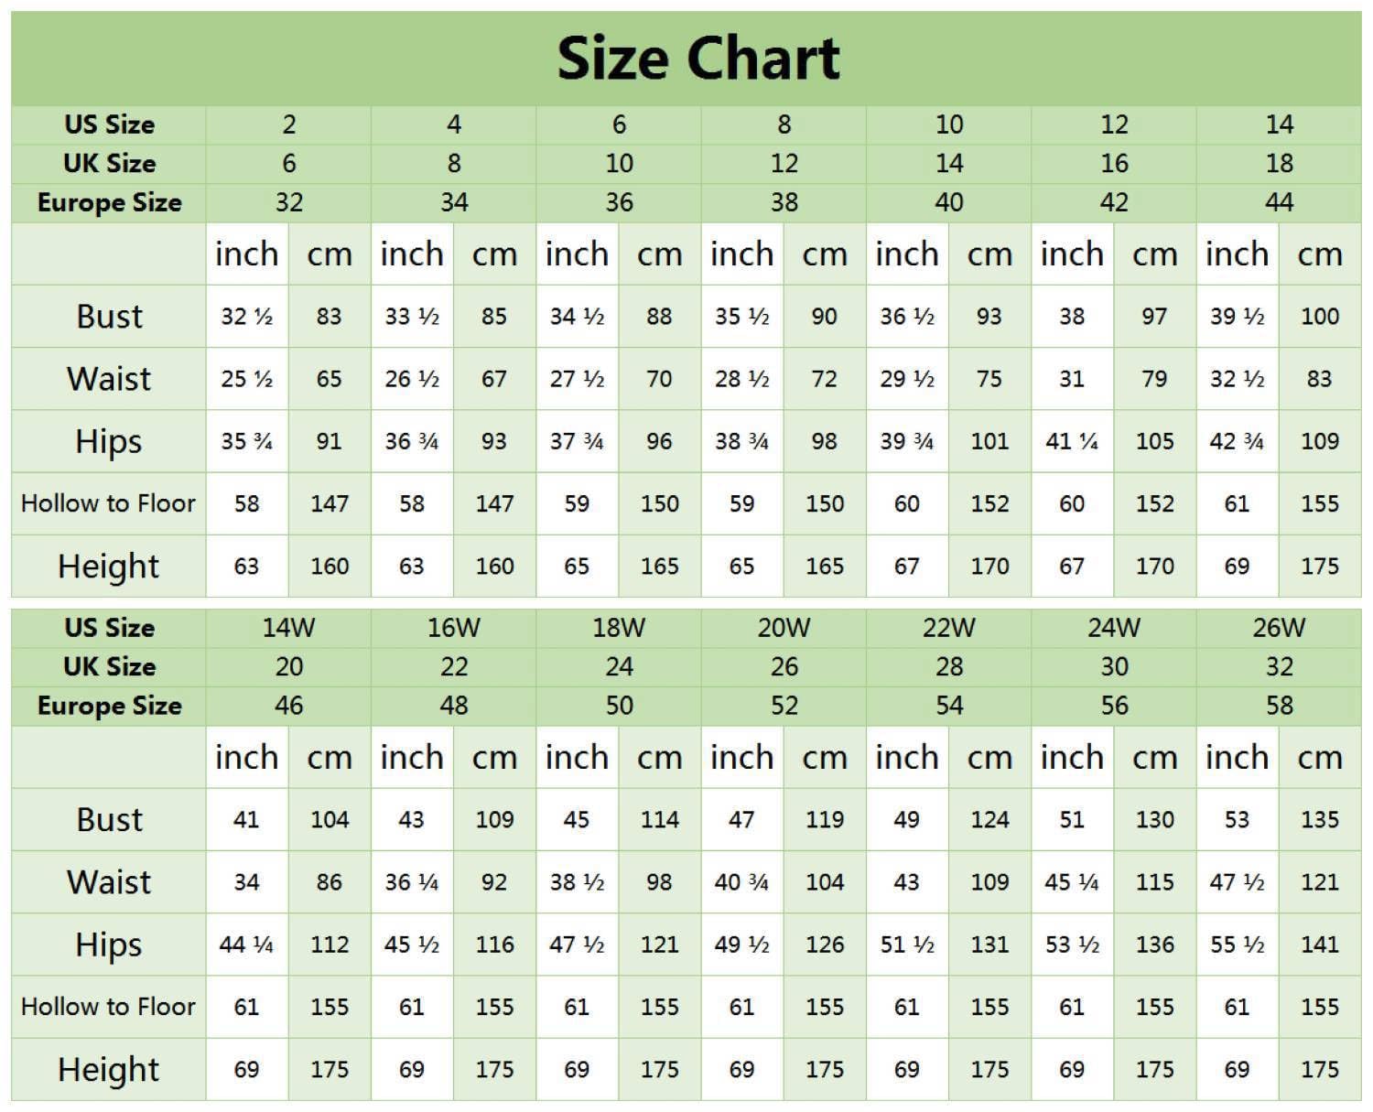
Task: Click Bust value 135 cm for 26W
Action: point(1320,820)
